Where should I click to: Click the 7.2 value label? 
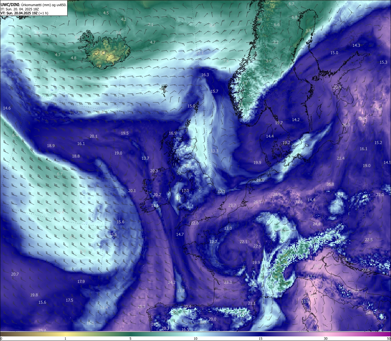[x=276, y=42]
